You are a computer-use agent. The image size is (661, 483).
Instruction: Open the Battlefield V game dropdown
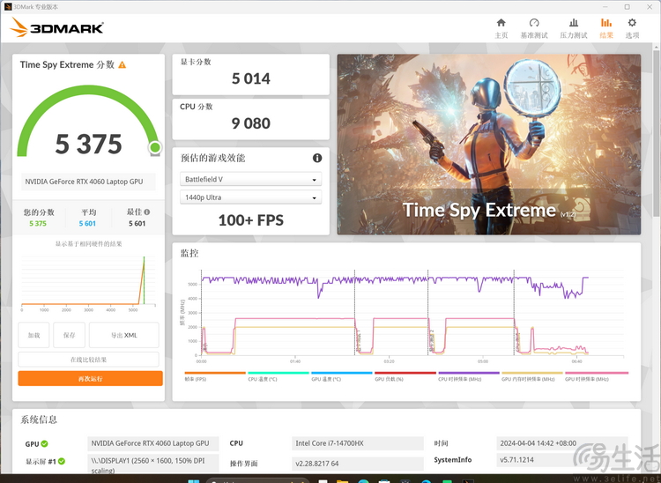point(250,180)
